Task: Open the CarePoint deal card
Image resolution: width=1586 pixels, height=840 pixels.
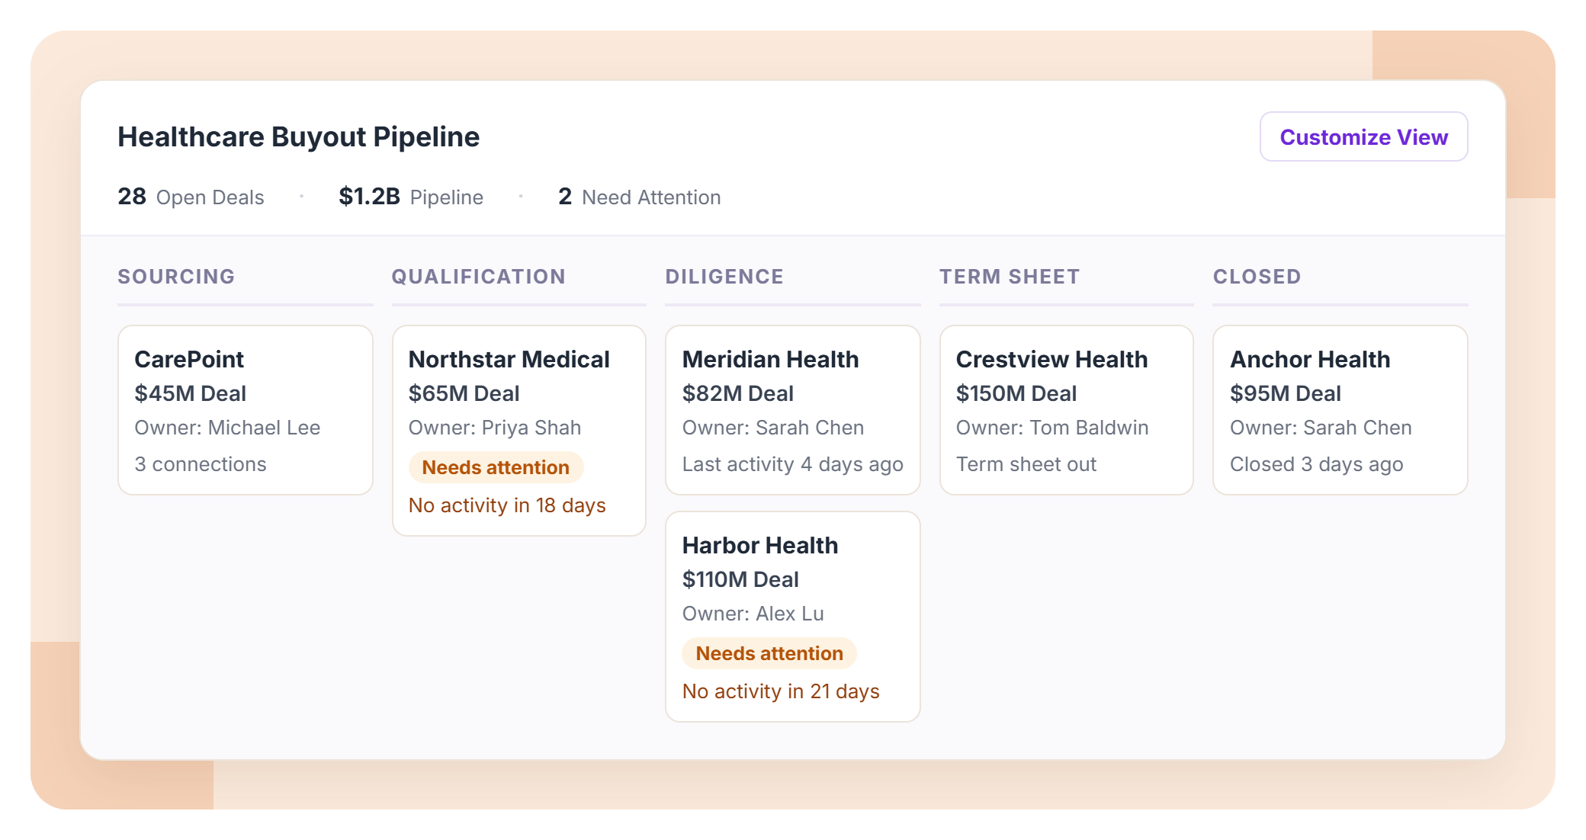Action: pyautogui.click(x=246, y=410)
